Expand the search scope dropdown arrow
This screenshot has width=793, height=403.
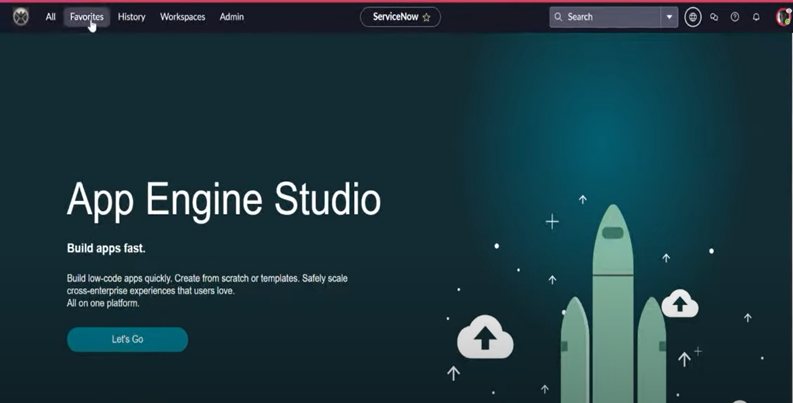(x=669, y=17)
